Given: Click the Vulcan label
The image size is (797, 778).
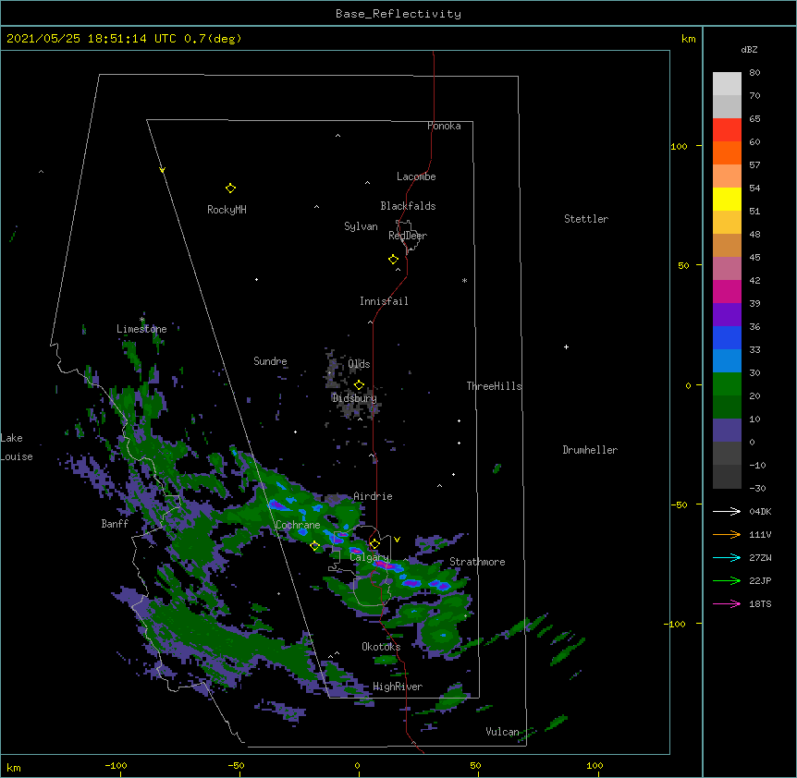Looking at the screenshot, I should [x=502, y=732].
